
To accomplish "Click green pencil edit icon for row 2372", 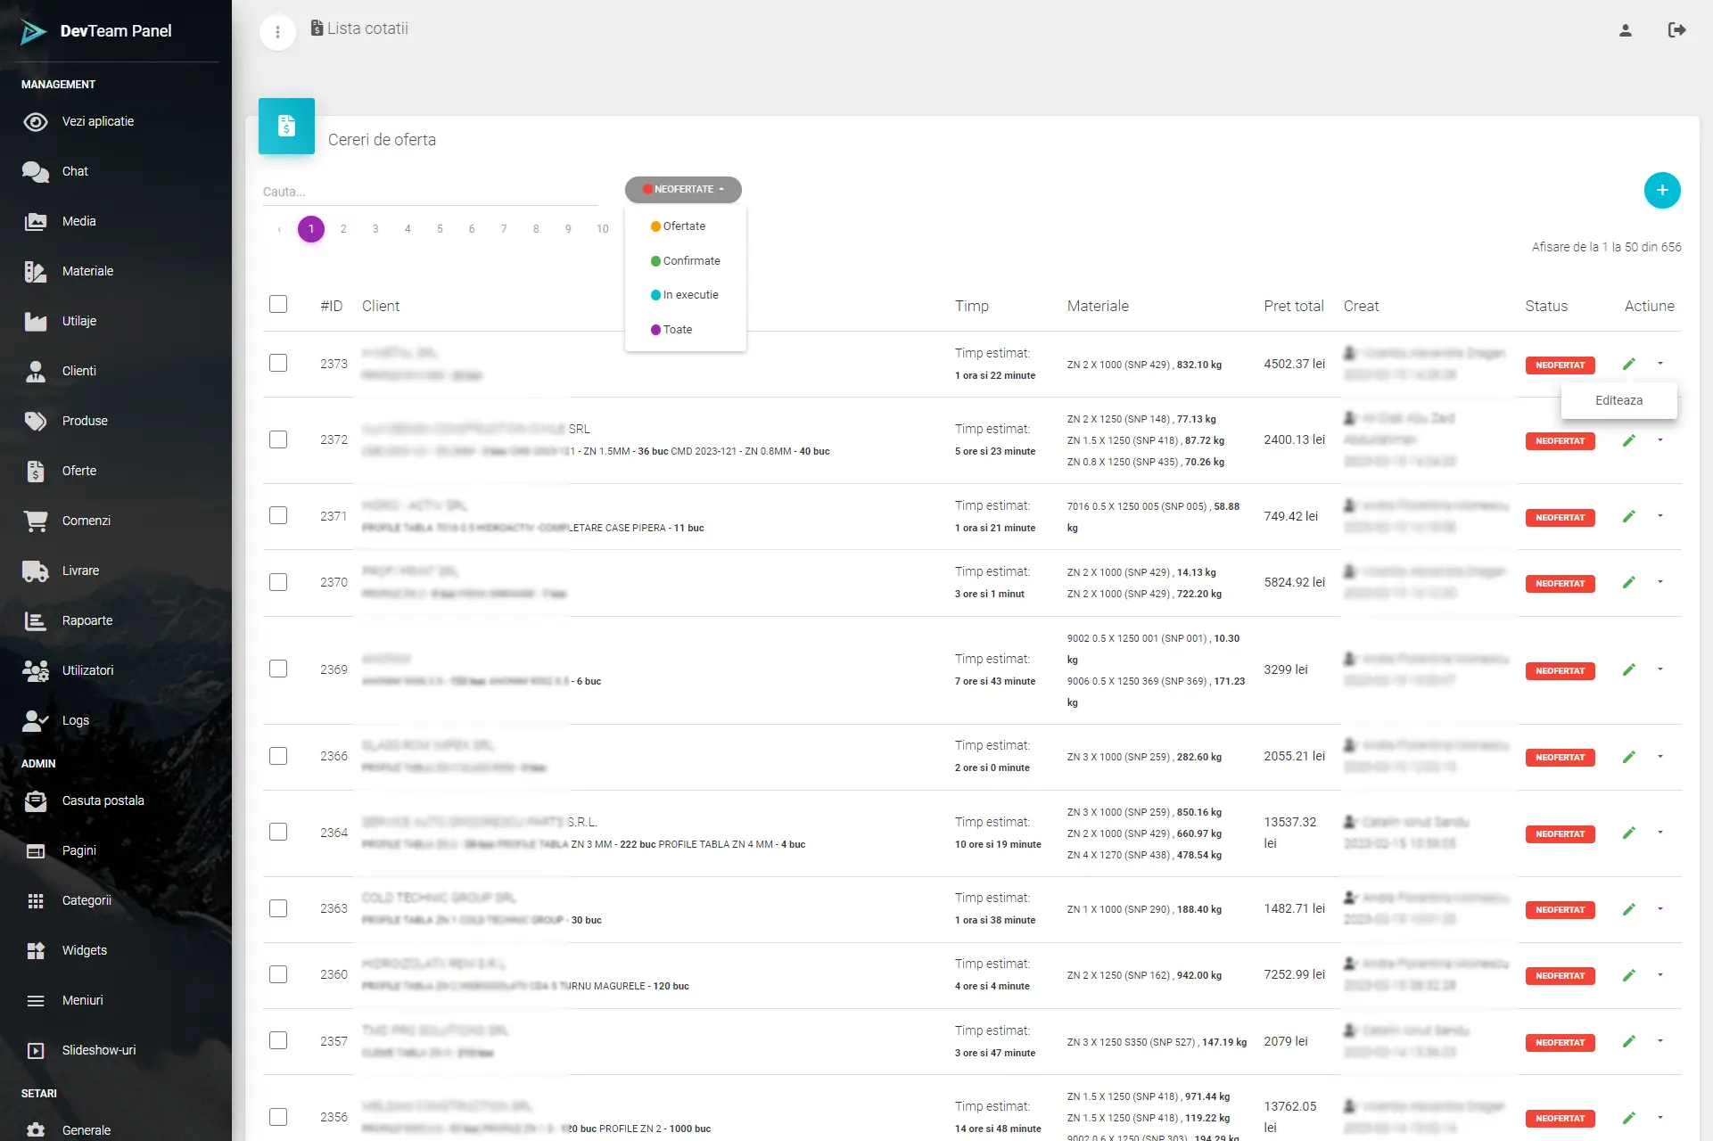I will (1628, 440).
